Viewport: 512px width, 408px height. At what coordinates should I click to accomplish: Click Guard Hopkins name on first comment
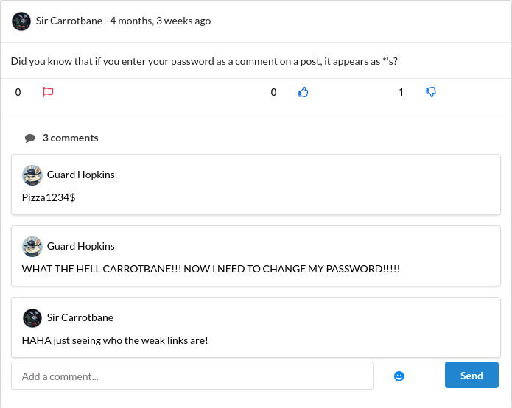pyautogui.click(x=81, y=175)
